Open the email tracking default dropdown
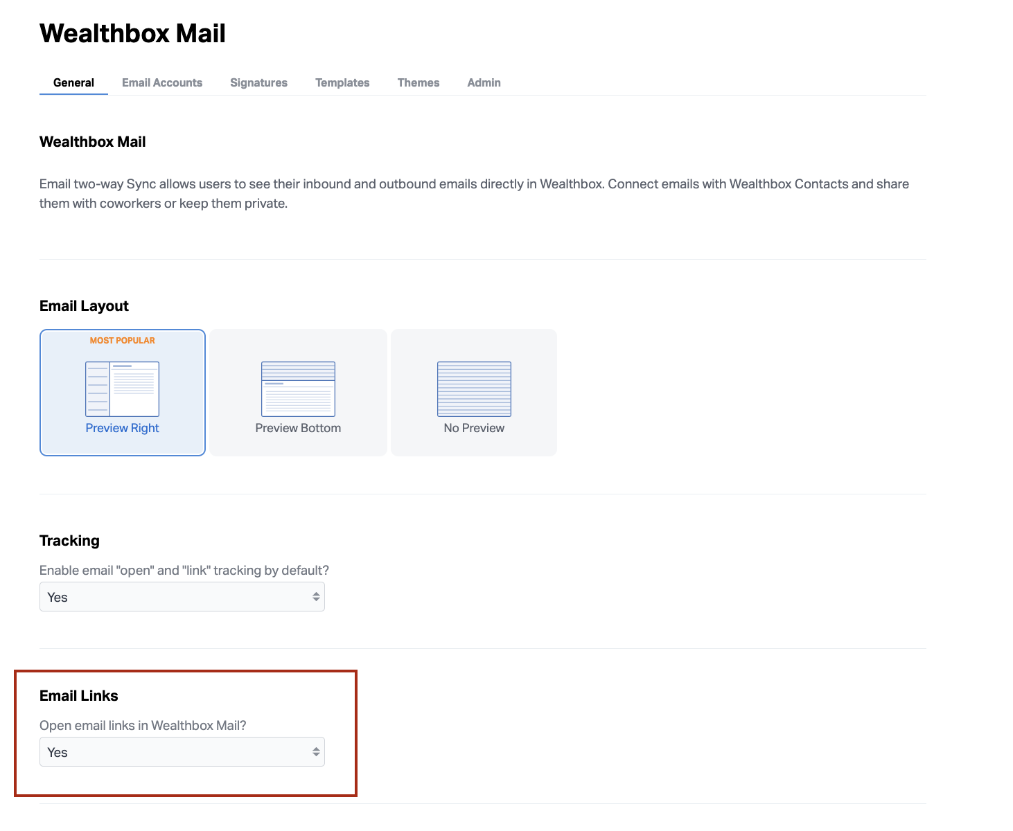 pos(173,597)
